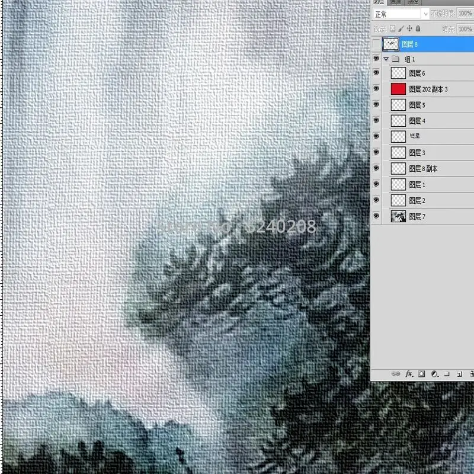Select the layer named 图层 4
This screenshot has height=474, width=474.
point(417,121)
